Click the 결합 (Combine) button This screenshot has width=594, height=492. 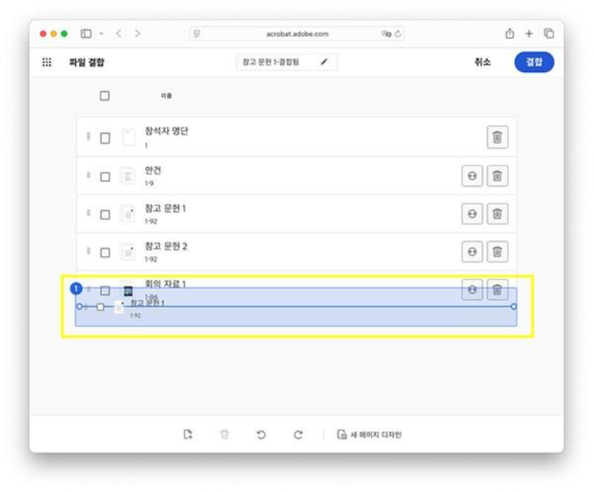[534, 62]
